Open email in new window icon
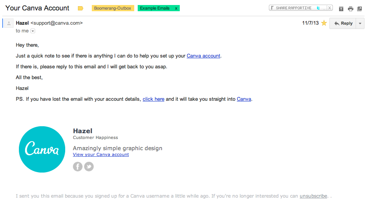The width and height of the screenshot is (373, 210). (359, 9)
